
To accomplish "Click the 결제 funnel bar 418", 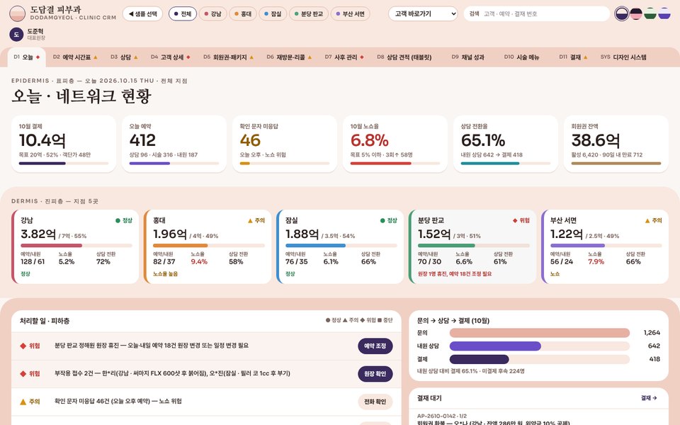I will 540,359.
